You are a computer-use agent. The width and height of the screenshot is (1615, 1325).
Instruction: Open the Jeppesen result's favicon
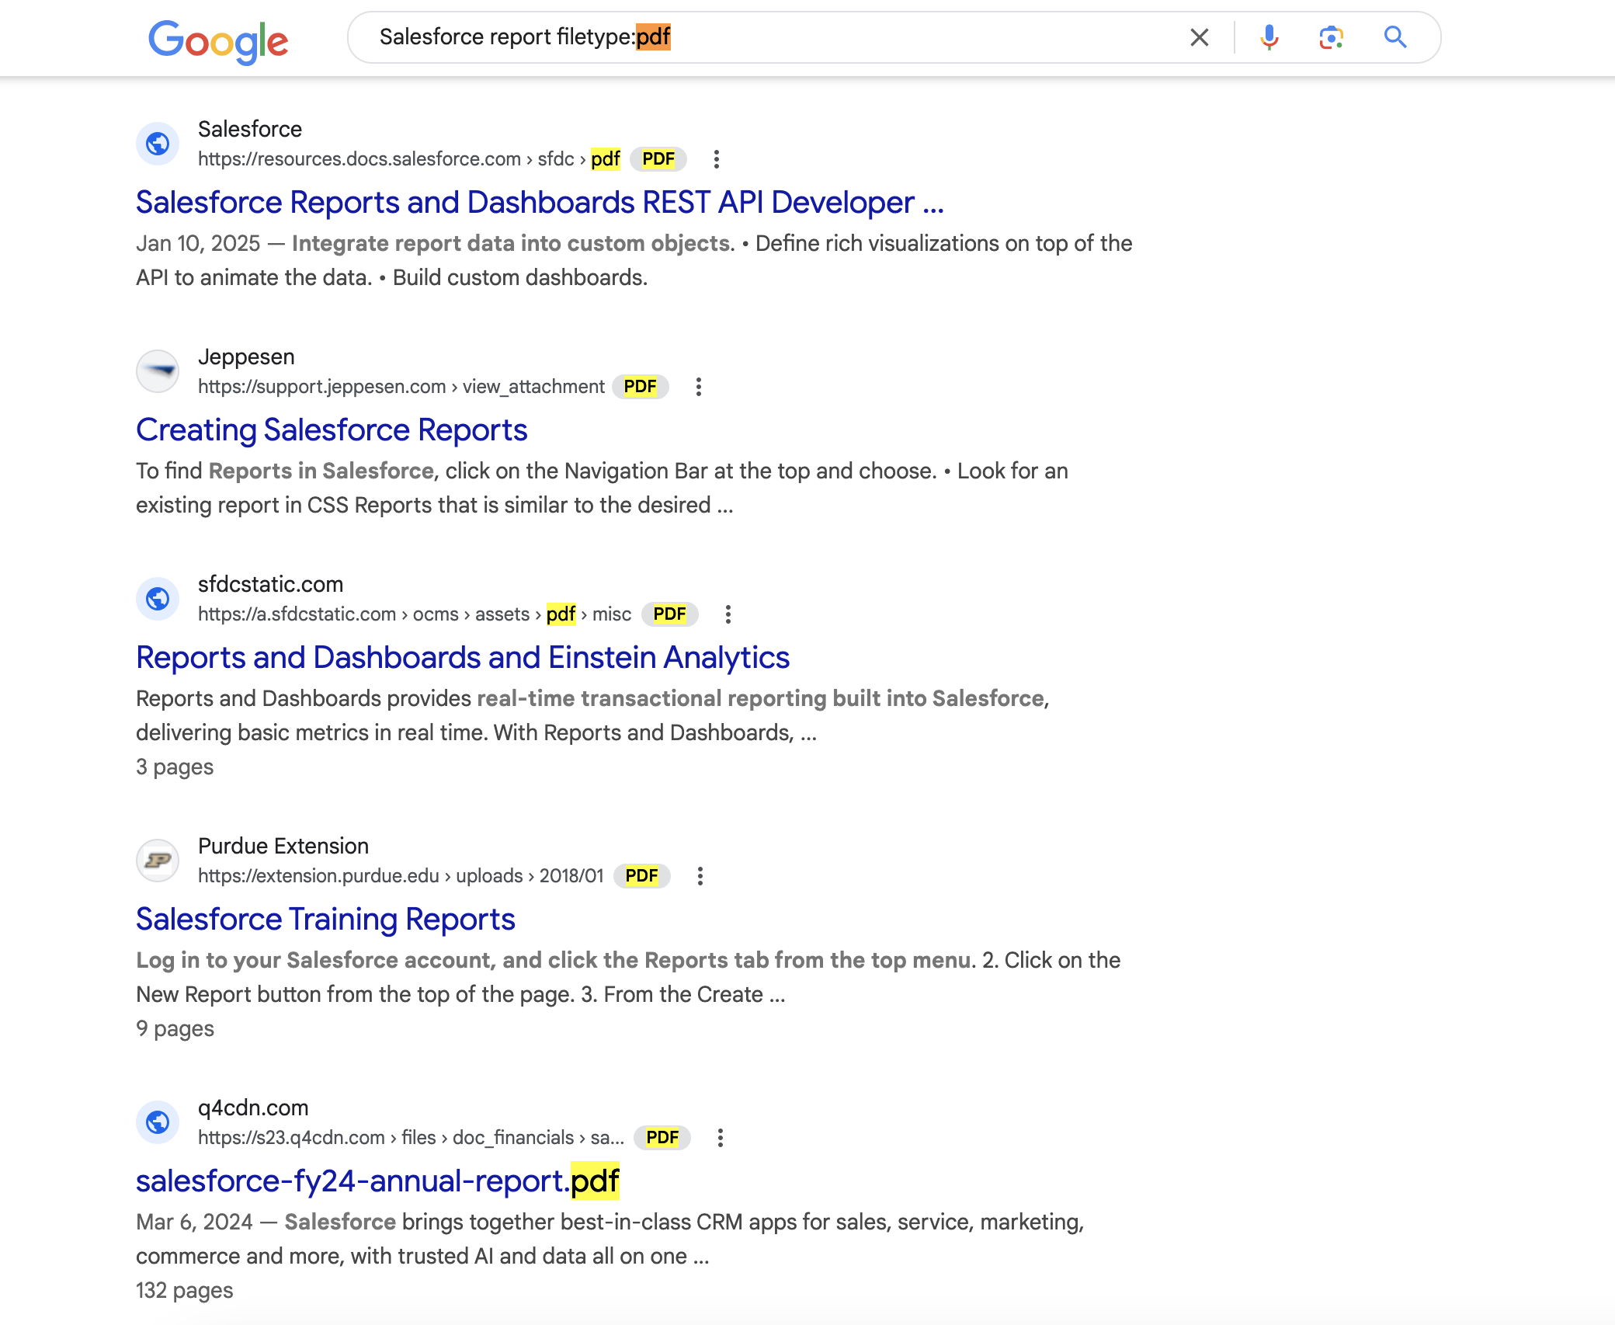[158, 371]
